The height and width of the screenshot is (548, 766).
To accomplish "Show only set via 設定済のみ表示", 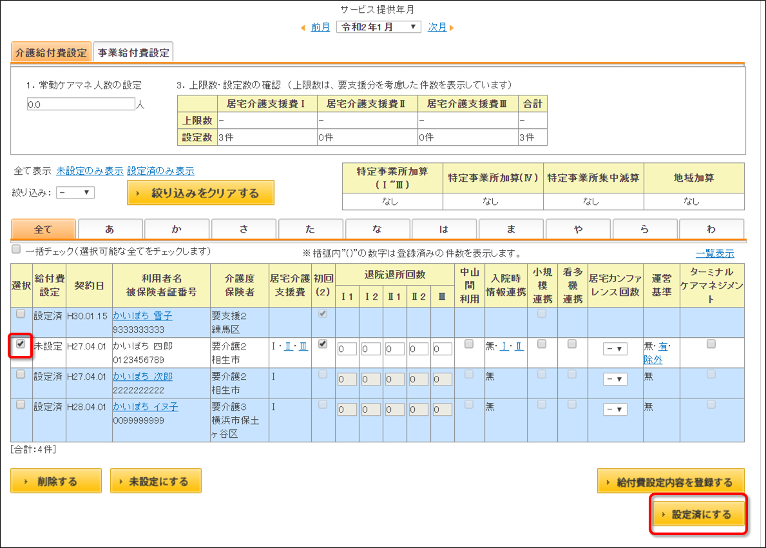I will click(160, 171).
